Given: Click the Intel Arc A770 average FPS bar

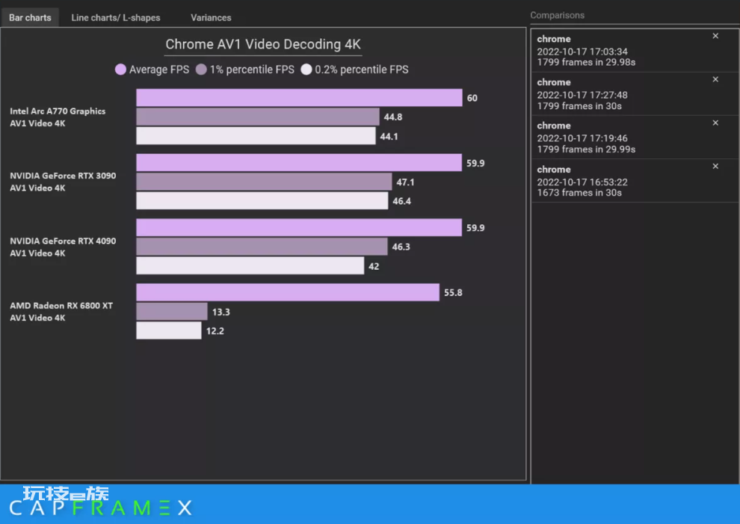Looking at the screenshot, I should (x=299, y=98).
